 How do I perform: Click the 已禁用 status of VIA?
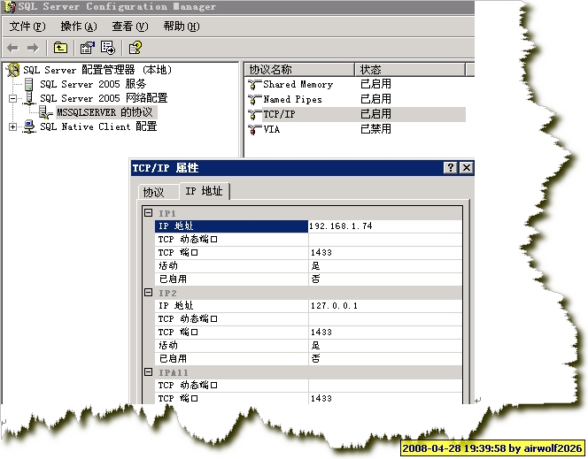pyautogui.click(x=375, y=129)
